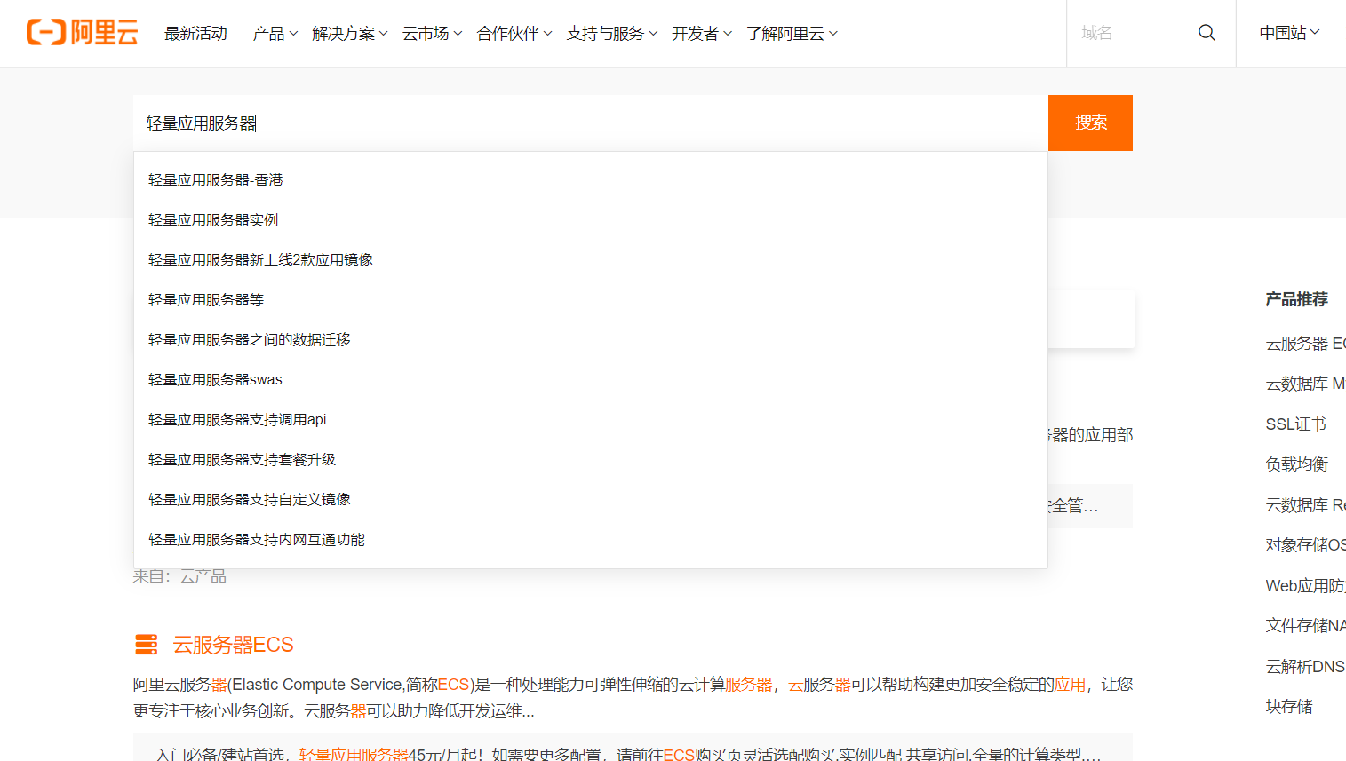Click the ECS description paragraph text
This screenshot has height=761, width=1346.
[x=633, y=698]
